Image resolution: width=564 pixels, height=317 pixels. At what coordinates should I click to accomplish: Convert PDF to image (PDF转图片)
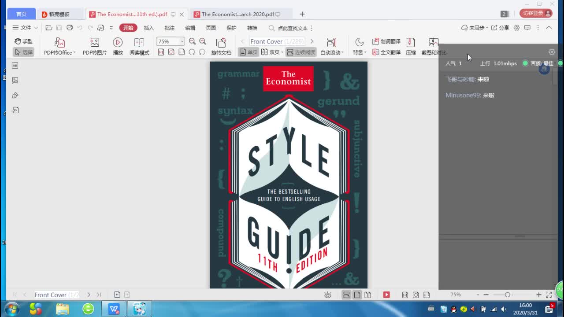(94, 47)
